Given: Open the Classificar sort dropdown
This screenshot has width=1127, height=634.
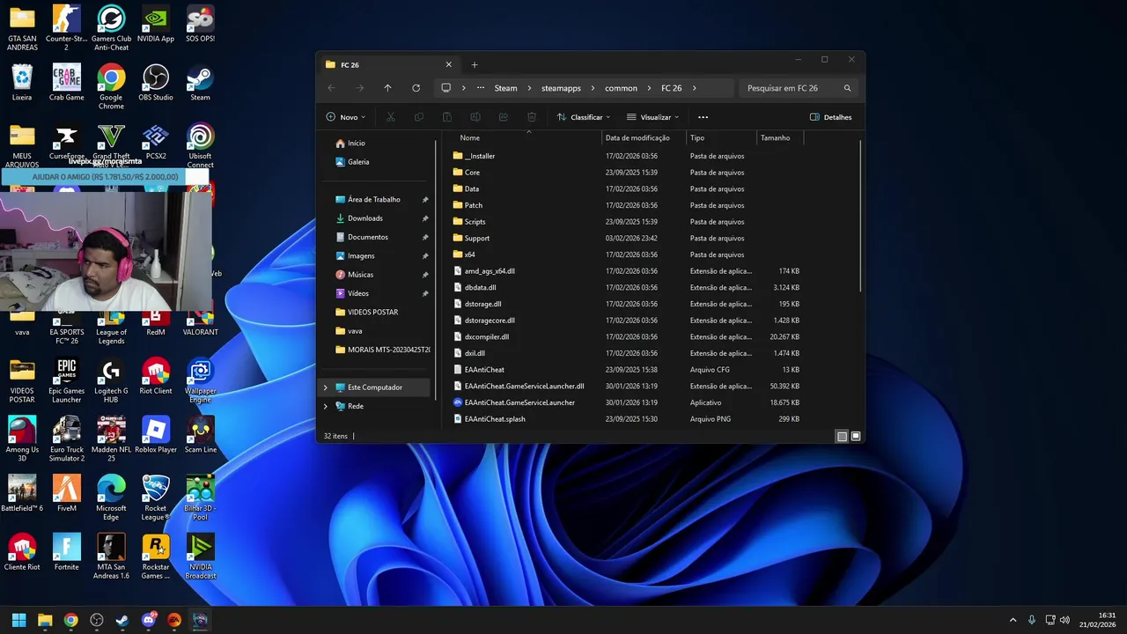Looking at the screenshot, I should point(584,117).
